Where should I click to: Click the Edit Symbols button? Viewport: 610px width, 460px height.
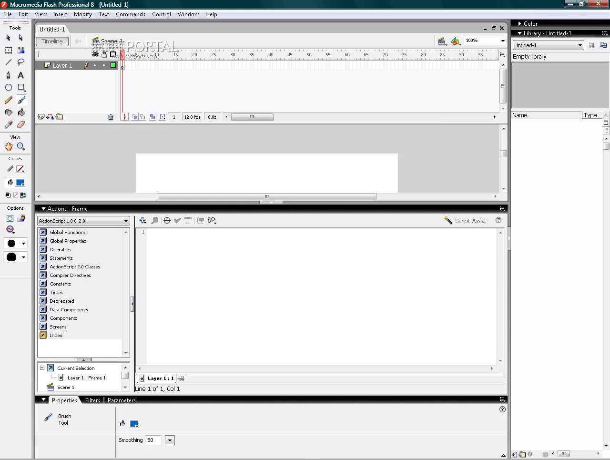[x=456, y=41]
